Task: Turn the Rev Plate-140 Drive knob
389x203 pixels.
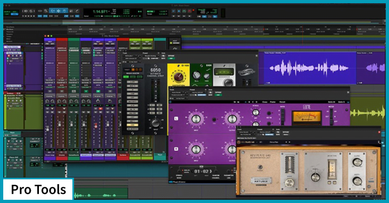Action: 289,183
